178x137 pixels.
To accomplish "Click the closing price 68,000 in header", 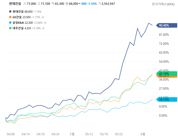I will [x=73, y=4].
